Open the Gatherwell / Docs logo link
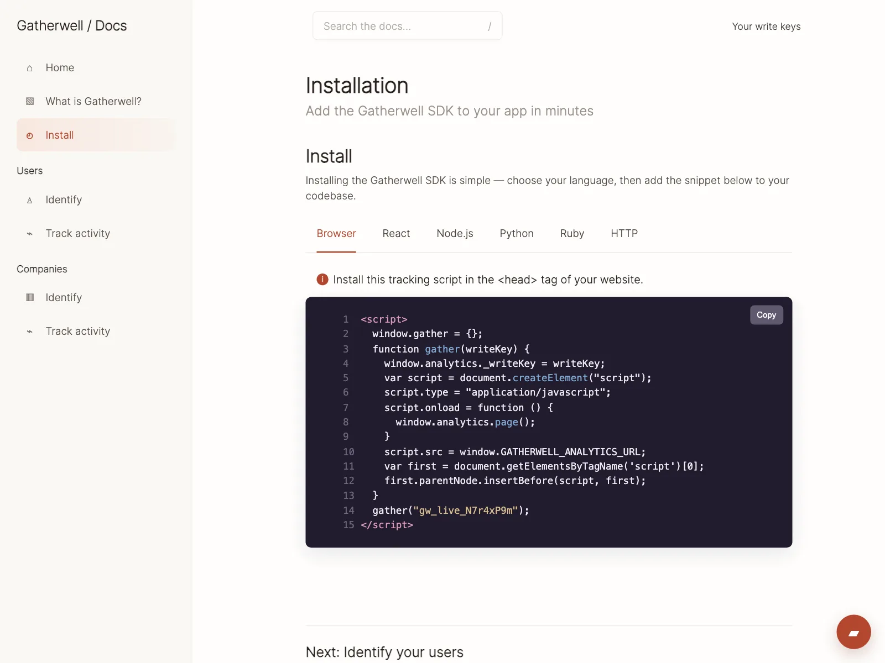The width and height of the screenshot is (885, 663). [x=72, y=26]
